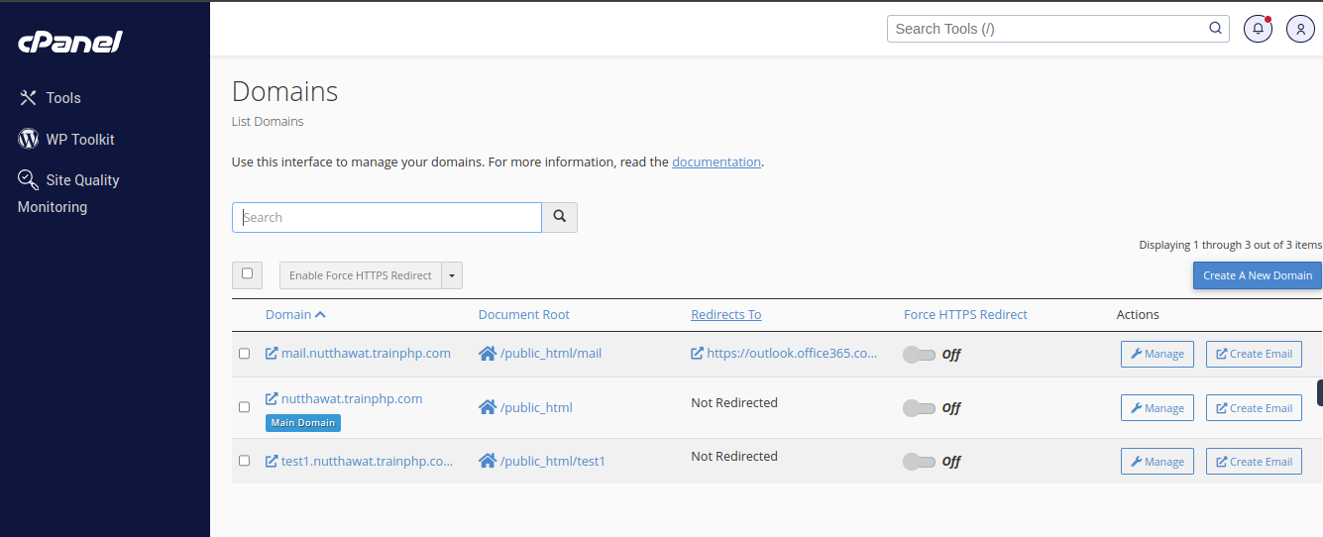Click the external link icon next to mail.nutthawat.trainphp.com
The height and width of the screenshot is (537, 1323).
(272, 354)
